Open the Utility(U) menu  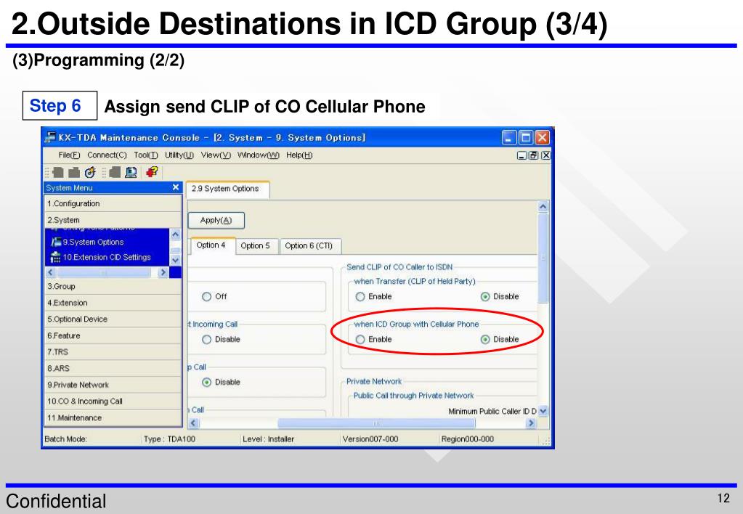pyautogui.click(x=179, y=155)
